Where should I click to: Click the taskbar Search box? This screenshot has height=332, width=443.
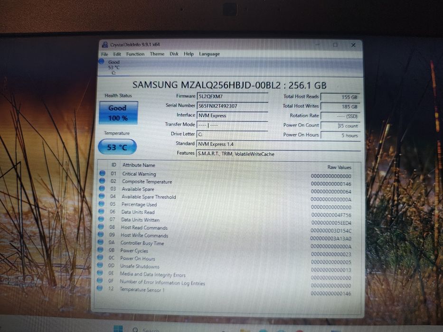pos(147,329)
